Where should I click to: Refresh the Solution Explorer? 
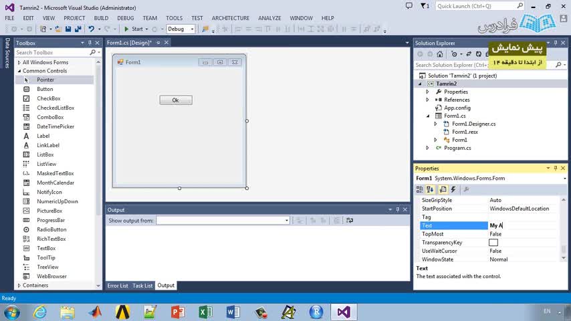click(479, 54)
